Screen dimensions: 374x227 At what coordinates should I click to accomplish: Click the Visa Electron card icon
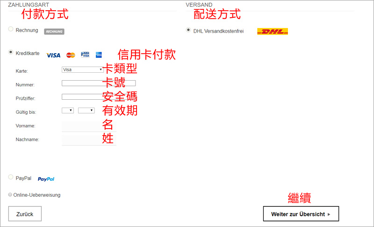coord(85,55)
